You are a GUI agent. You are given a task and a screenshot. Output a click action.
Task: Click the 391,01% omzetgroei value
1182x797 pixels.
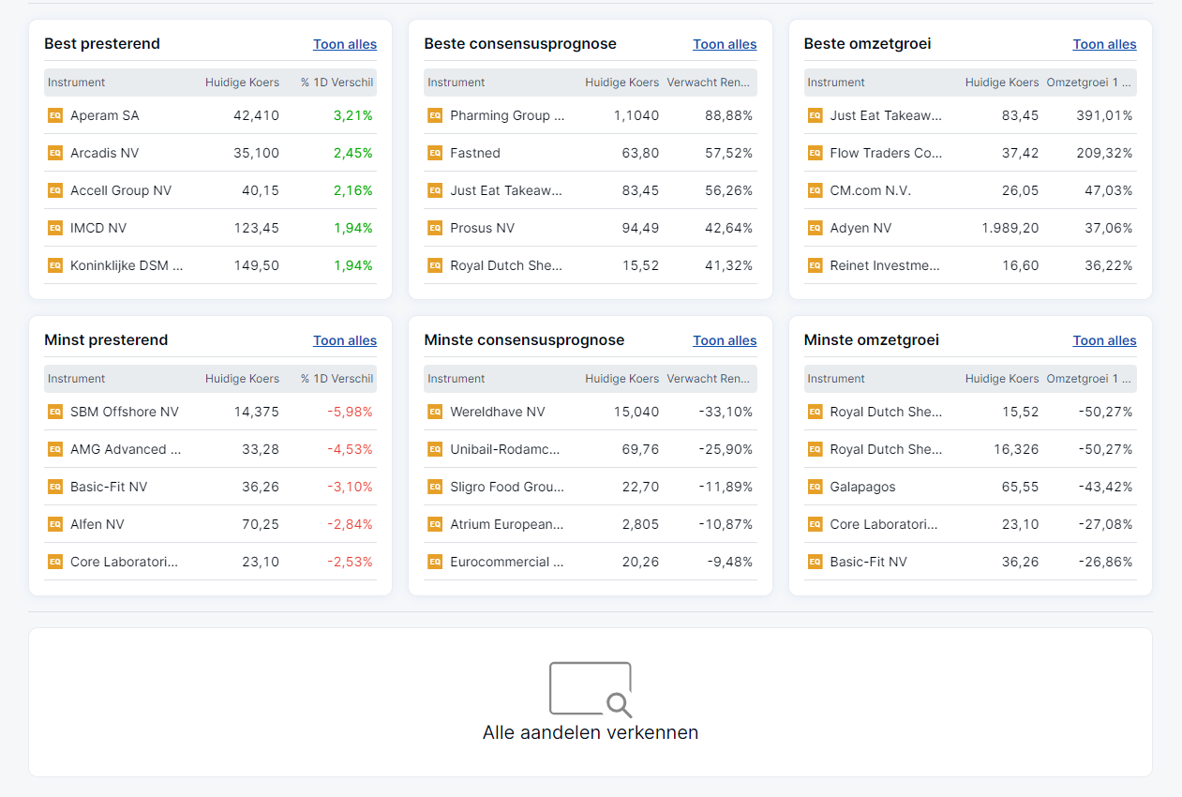[1102, 115]
